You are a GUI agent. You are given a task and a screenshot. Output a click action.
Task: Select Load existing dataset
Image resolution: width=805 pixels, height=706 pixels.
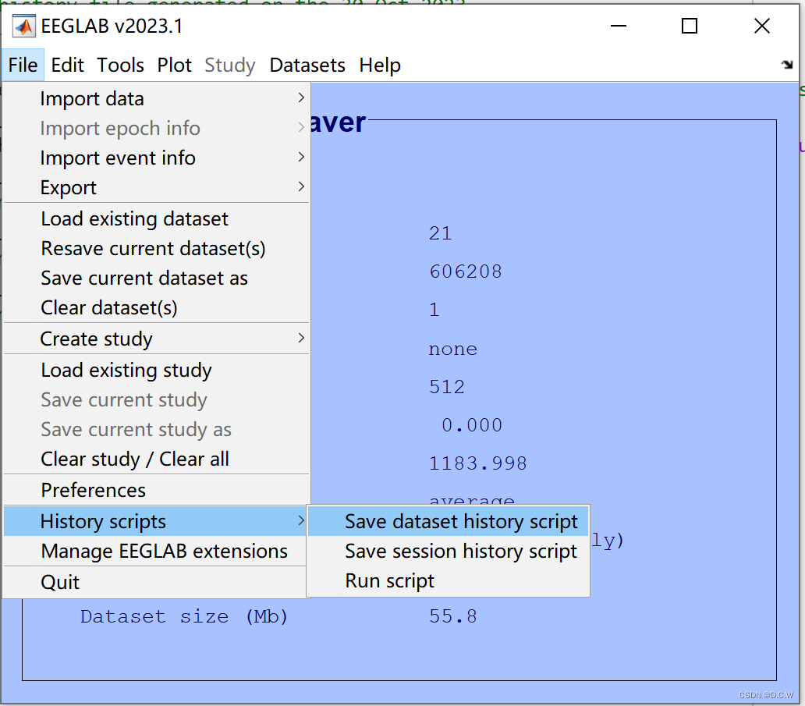point(157,218)
